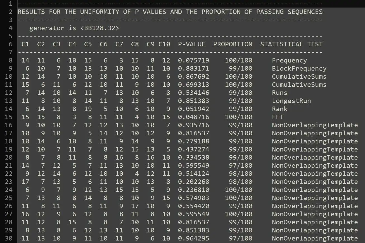
Task: Click the LongestRun test name
Action: 291,101
